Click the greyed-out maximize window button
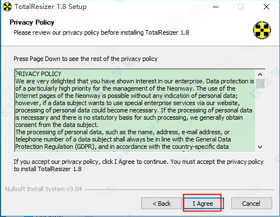 (x=241, y=7)
